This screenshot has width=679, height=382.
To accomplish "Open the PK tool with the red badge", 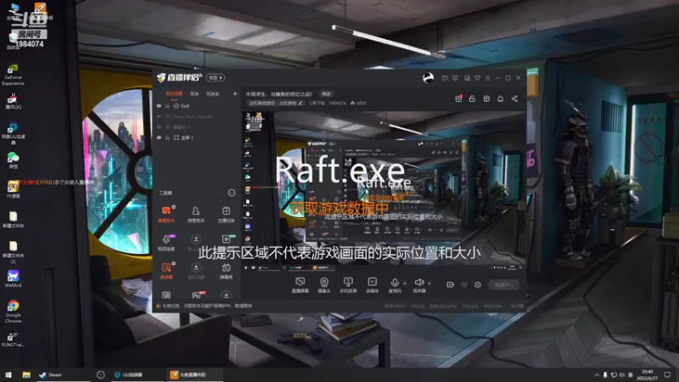I will coord(197,295).
